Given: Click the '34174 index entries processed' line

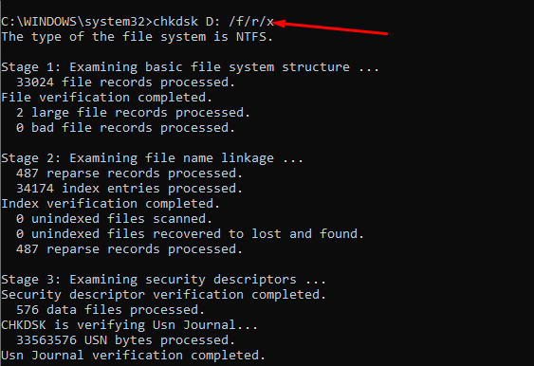Looking at the screenshot, I should 129,189.
